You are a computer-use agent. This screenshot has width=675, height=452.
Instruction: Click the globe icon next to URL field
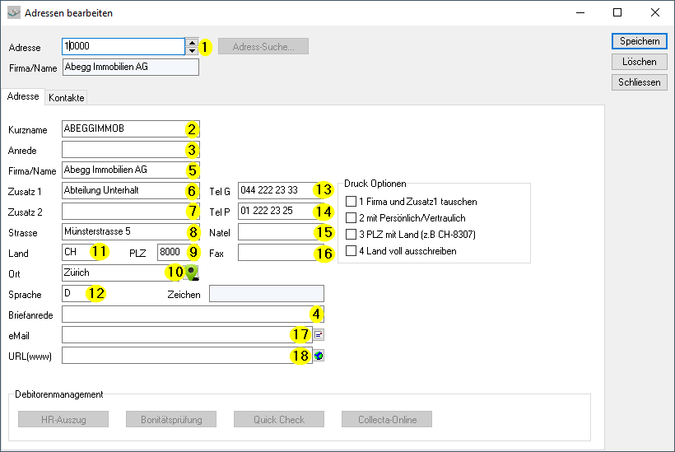[319, 356]
